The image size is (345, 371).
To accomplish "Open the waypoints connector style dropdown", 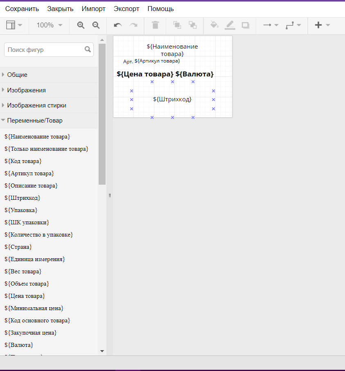I will click(x=293, y=25).
